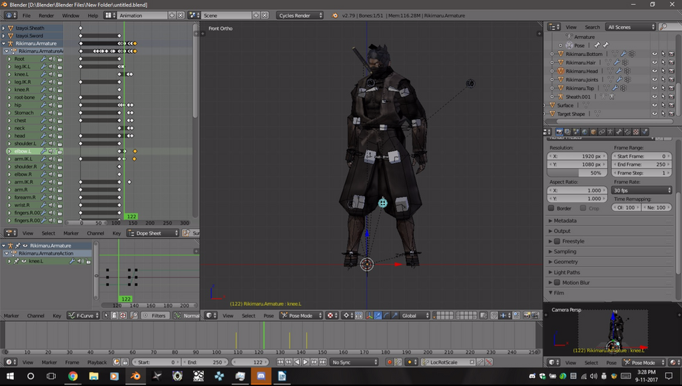
Task: Open the File menu
Action: (x=27, y=15)
